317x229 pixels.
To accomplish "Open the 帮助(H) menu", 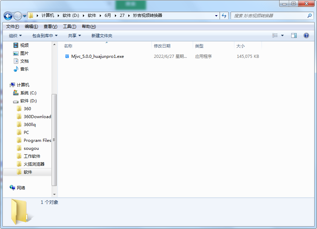I will pyautogui.click(x=89, y=27).
